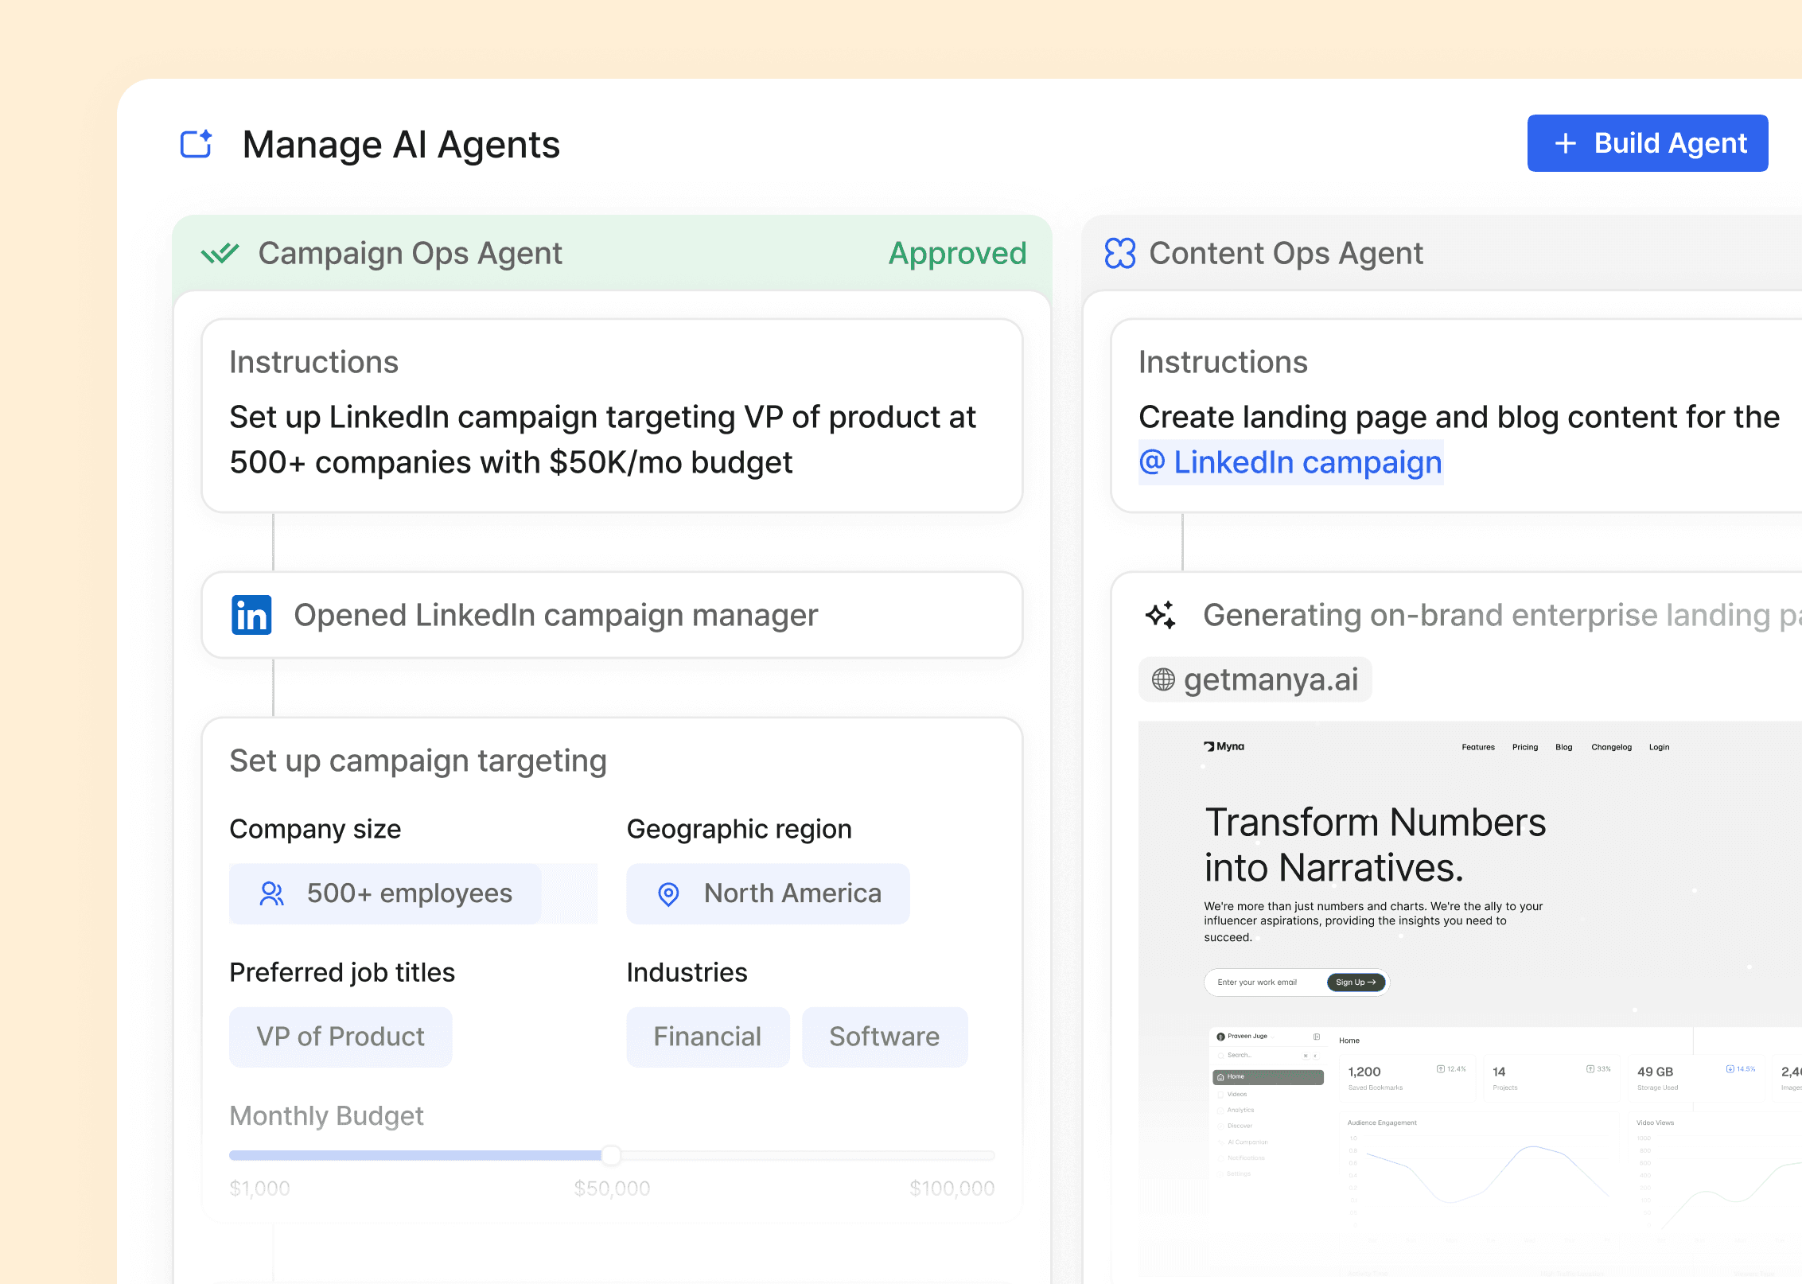This screenshot has height=1284, width=1802.
Task: Open the Campaign Ops Agent header
Action: (410, 254)
